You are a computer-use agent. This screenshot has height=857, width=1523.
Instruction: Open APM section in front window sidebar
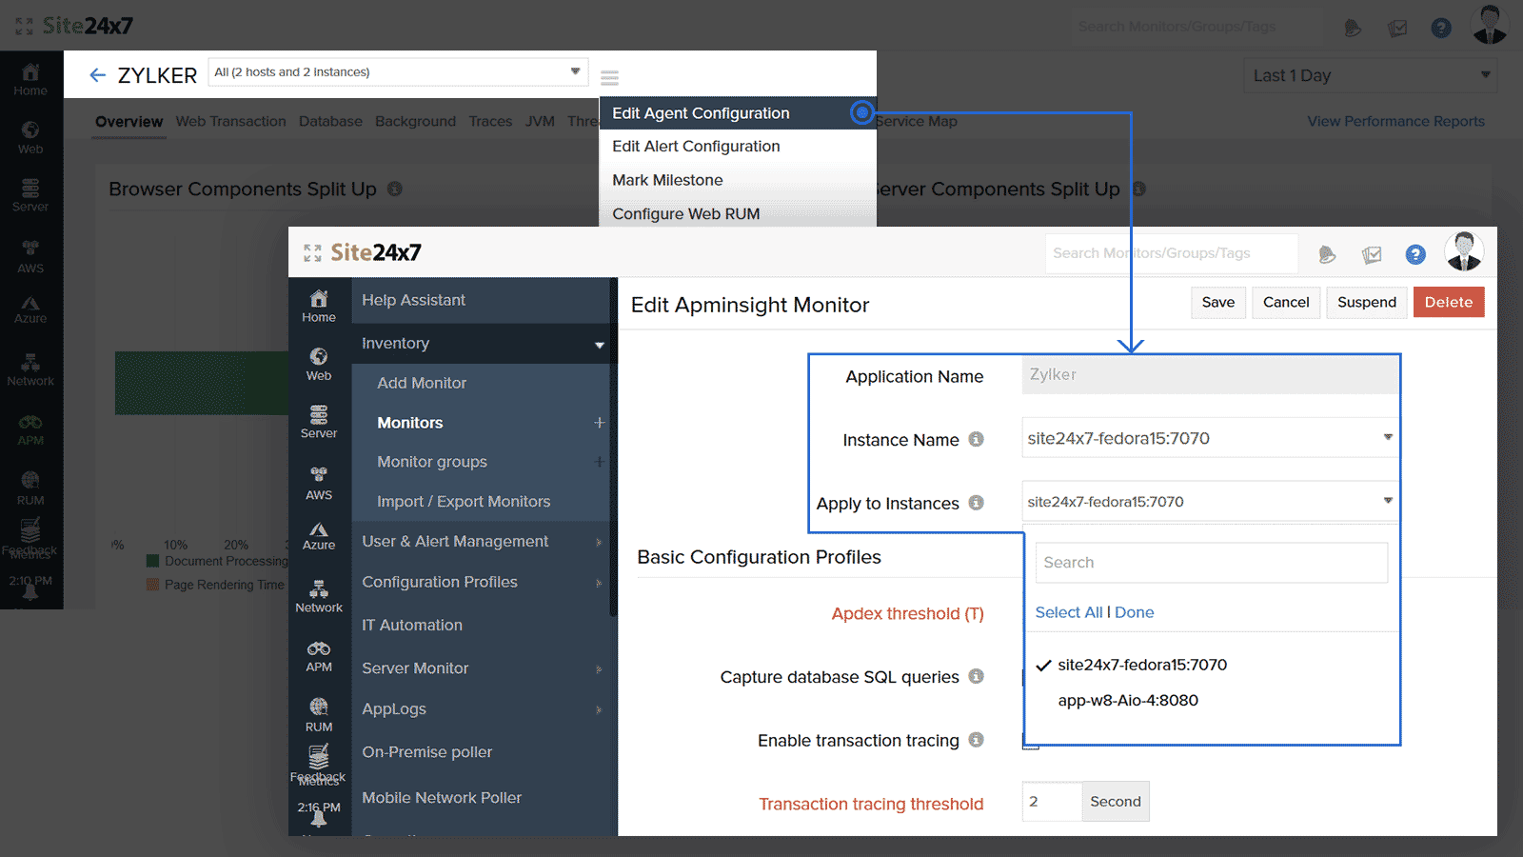319,656
